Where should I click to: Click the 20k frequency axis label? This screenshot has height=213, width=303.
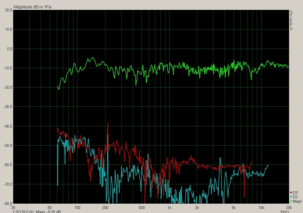289,207
